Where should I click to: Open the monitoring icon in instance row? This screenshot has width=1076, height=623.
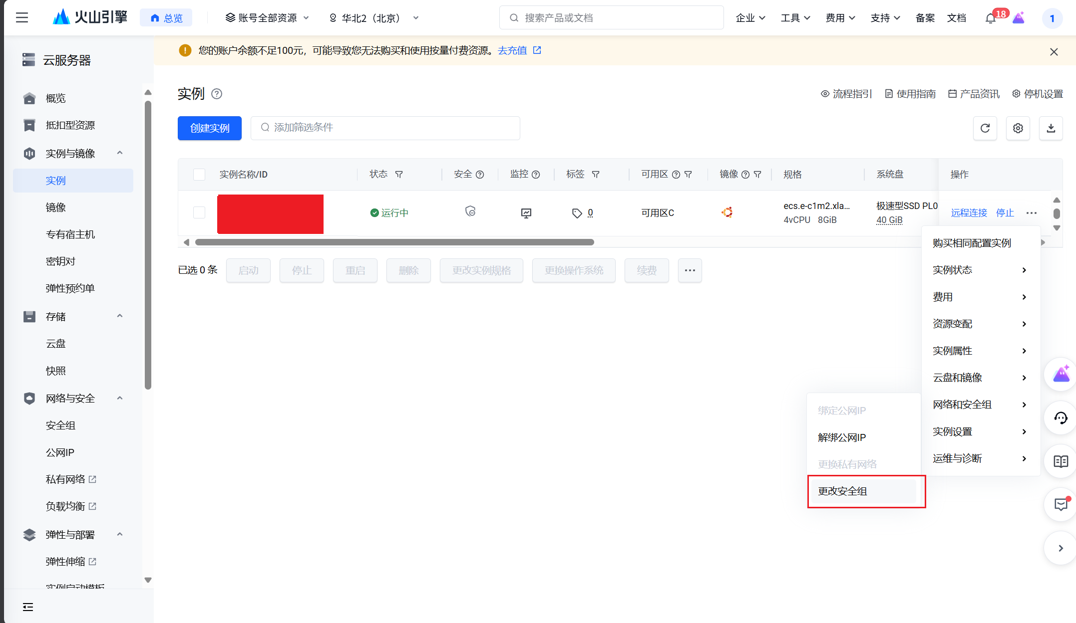pyautogui.click(x=526, y=213)
